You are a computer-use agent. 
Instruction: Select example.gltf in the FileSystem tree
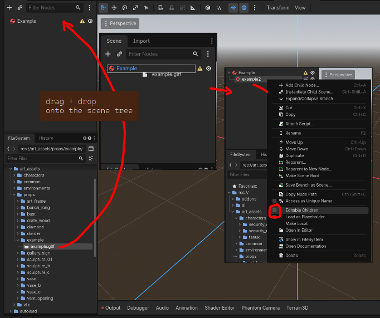coord(42,246)
